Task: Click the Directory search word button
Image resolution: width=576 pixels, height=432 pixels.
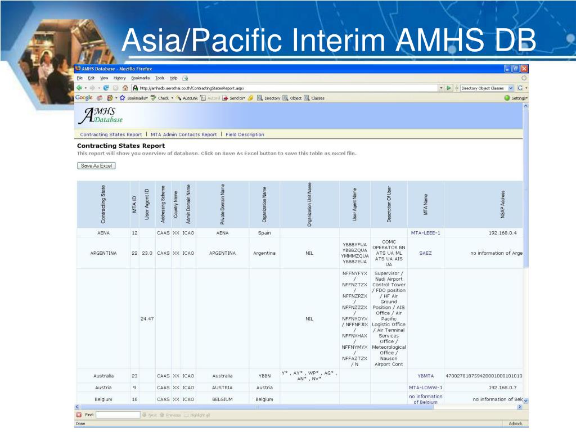Action: click(x=268, y=98)
